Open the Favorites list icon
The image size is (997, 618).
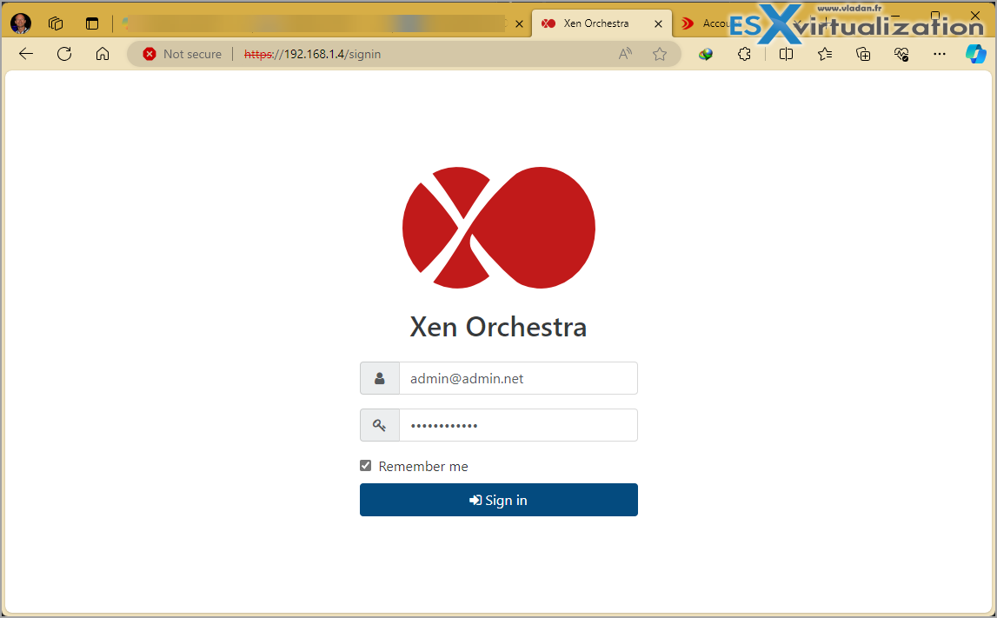(x=825, y=54)
